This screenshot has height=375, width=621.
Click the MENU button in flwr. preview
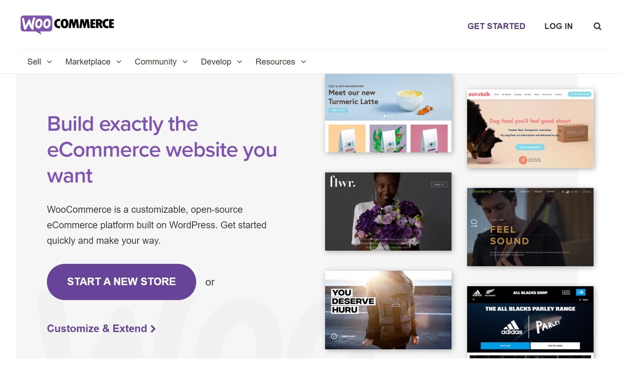[439, 184]
